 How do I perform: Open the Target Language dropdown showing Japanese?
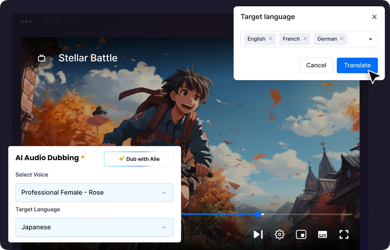click(x=164, y=227)
